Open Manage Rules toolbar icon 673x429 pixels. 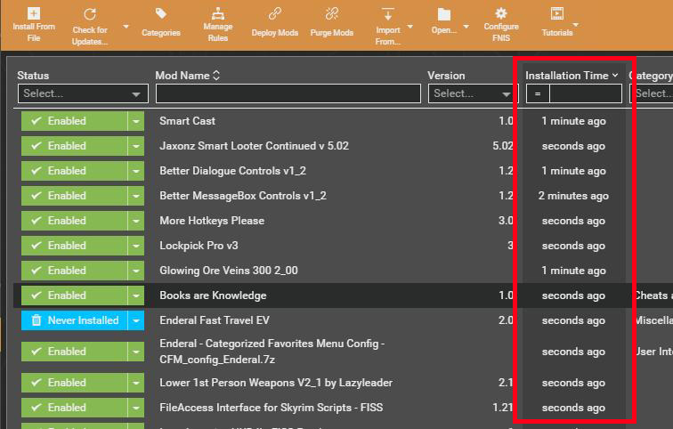(217, 13)
